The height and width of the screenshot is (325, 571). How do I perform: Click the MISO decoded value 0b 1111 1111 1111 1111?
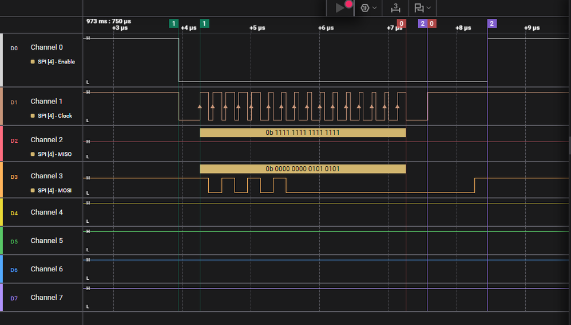(303, 133)
